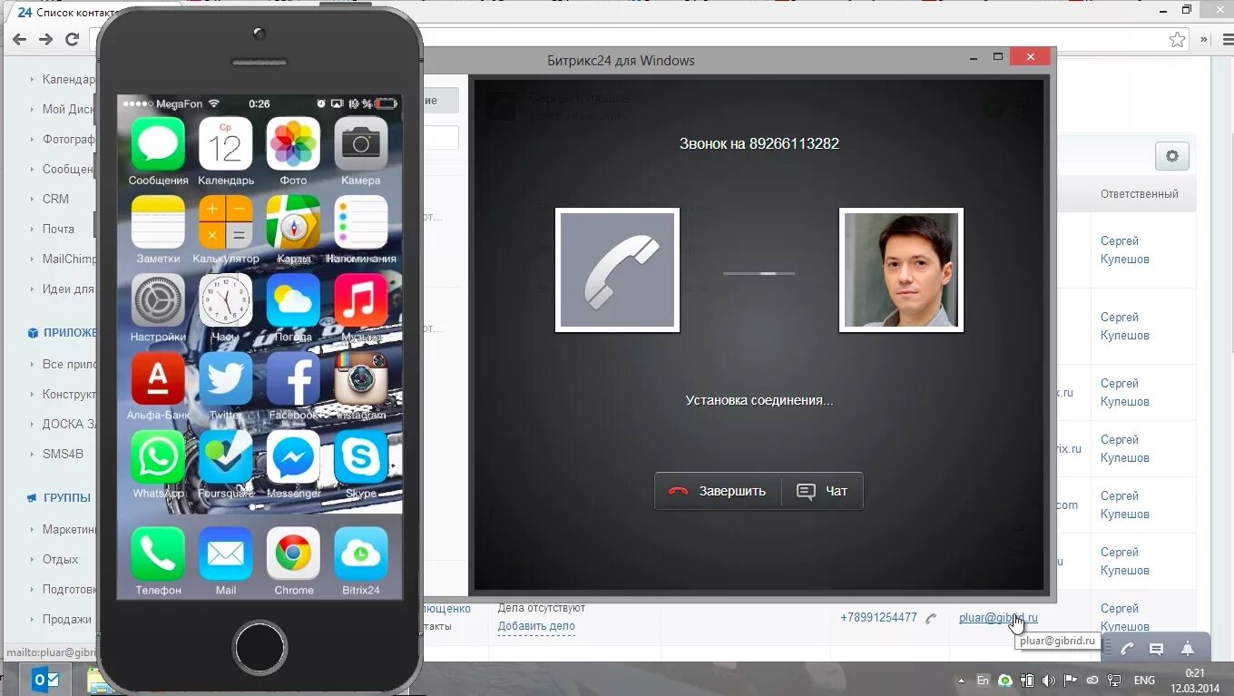Open CRM in the left sidebar

point(55,199)
